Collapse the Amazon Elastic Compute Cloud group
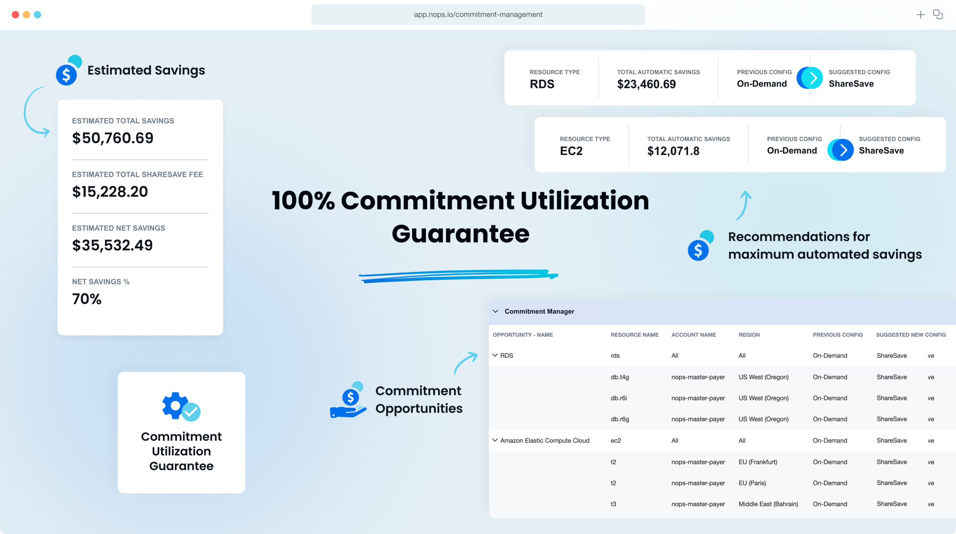This screenshot has height=534, width=956. (495, 440)
